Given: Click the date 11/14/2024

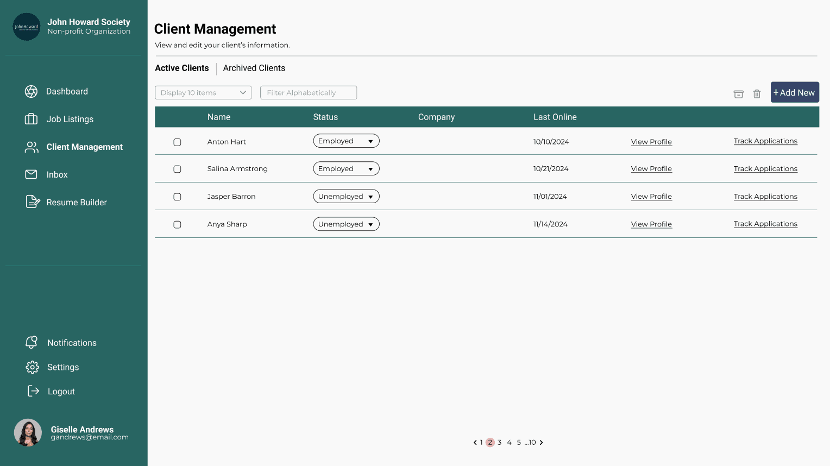Looking at the screenshot, I should (x=550, y=224).
